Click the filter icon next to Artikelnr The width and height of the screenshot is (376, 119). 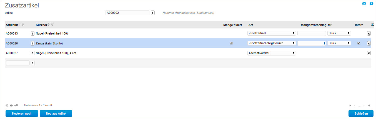click(23, 25)
